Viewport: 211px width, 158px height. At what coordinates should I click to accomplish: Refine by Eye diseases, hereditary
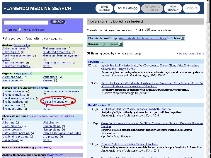[18, 98]
